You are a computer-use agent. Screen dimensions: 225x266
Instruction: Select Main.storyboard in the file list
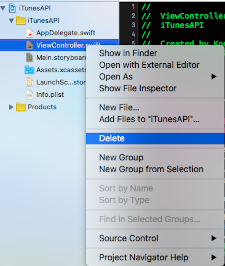tap(61, 58)
